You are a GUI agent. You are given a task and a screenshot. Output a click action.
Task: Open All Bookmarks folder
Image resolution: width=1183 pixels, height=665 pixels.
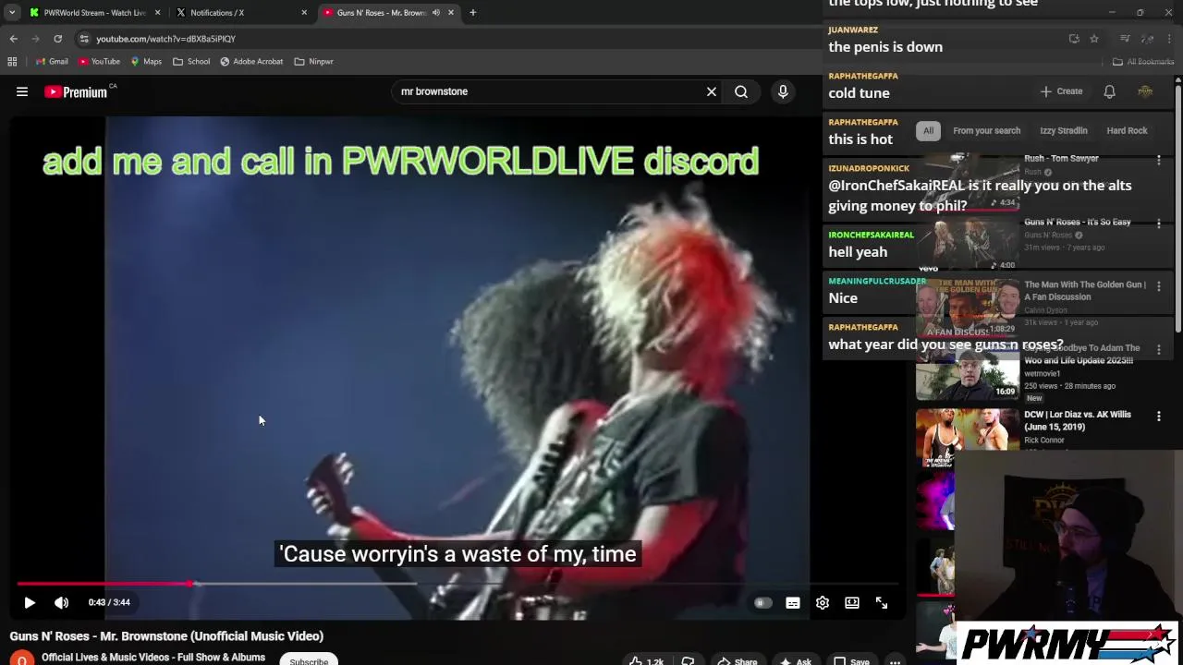click(x=1143, y=62)
